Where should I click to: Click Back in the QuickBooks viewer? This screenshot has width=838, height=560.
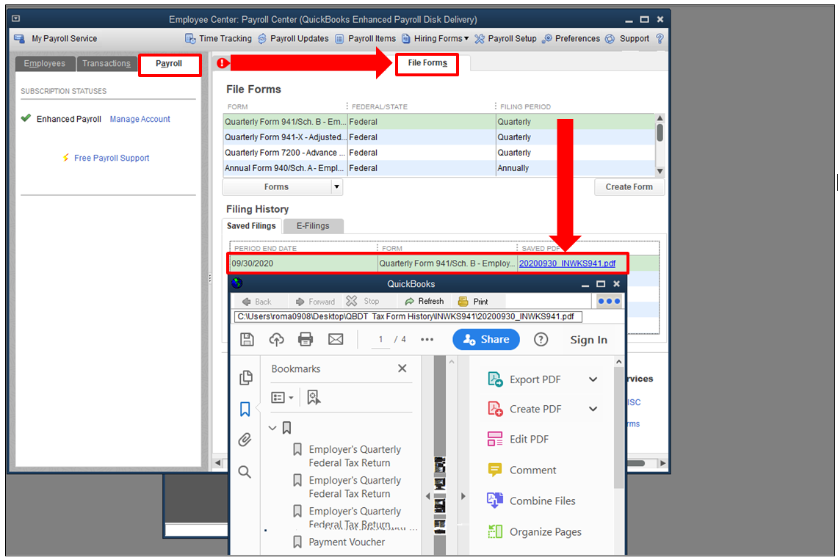257,302
